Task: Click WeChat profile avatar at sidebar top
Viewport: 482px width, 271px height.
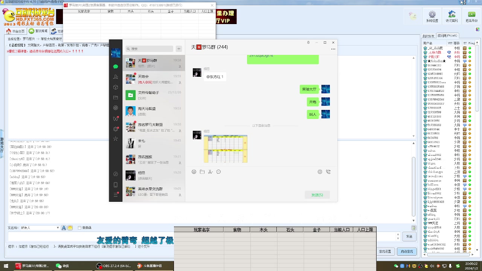Action: (116, 53)
